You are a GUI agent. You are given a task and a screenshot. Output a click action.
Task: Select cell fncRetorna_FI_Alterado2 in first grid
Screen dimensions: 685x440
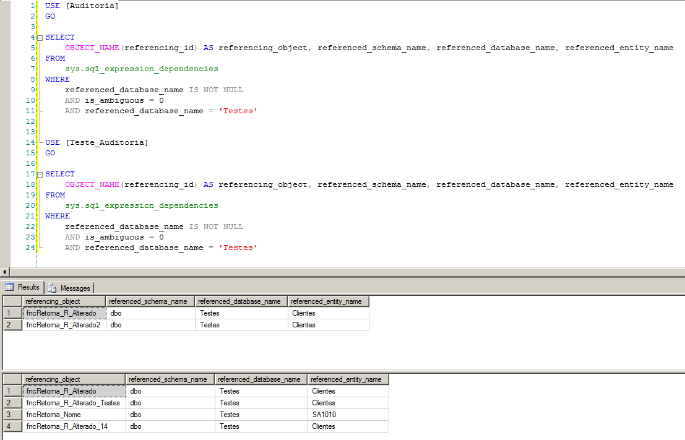64,325
